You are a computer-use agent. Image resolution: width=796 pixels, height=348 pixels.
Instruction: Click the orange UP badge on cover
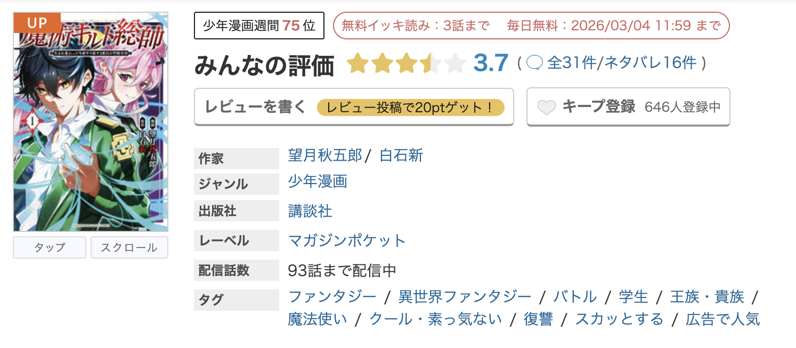pyautogui.click(x=37, y=22)
